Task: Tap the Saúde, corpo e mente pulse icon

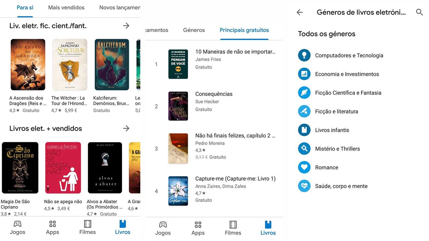Action: click(x=304, y=186)
